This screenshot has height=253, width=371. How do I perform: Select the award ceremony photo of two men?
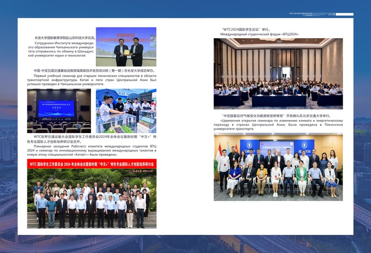[x=126, y=47]
